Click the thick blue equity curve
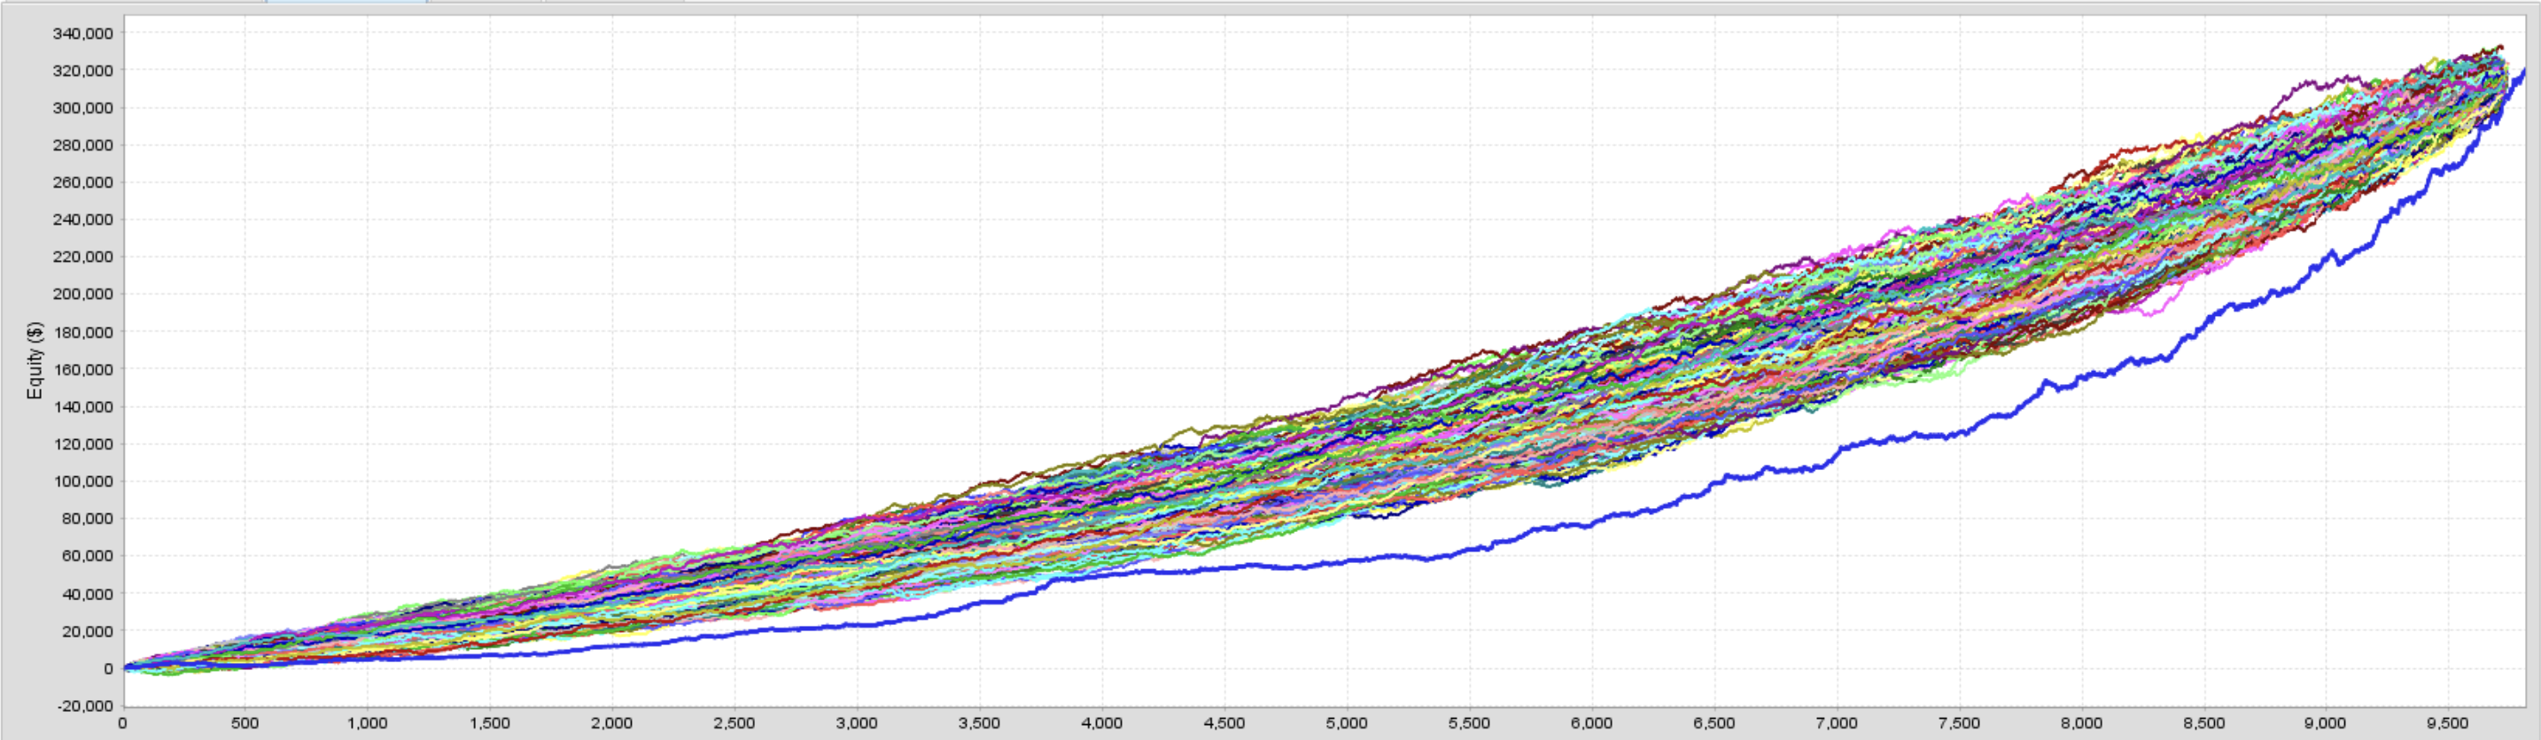 point(1480,547)
